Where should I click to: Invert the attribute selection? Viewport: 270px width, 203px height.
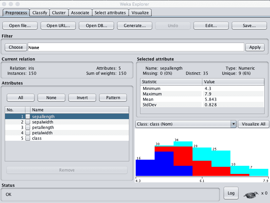[x=82, y=98]
